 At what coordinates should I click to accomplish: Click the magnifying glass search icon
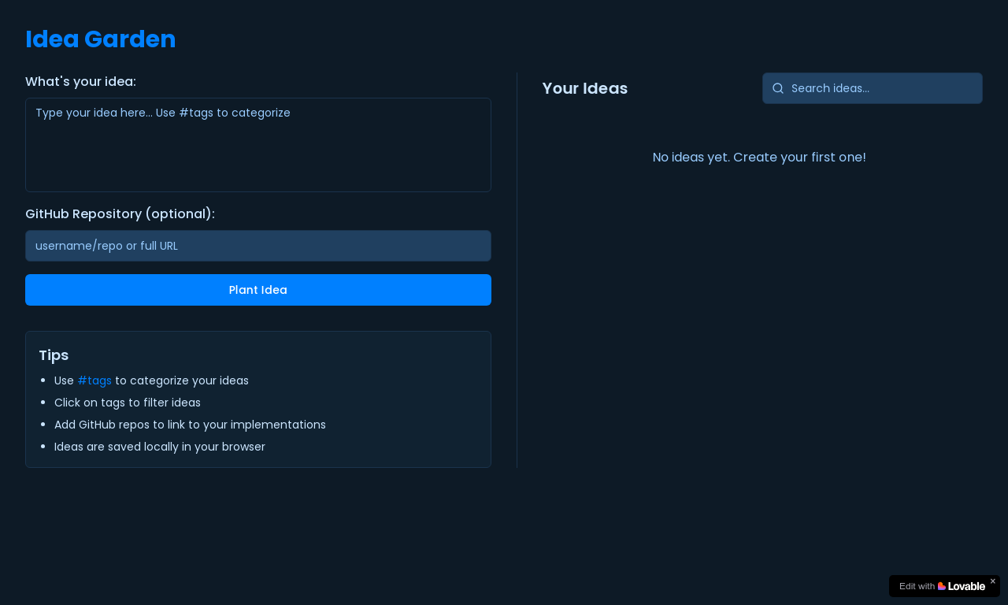pos(778,88)
